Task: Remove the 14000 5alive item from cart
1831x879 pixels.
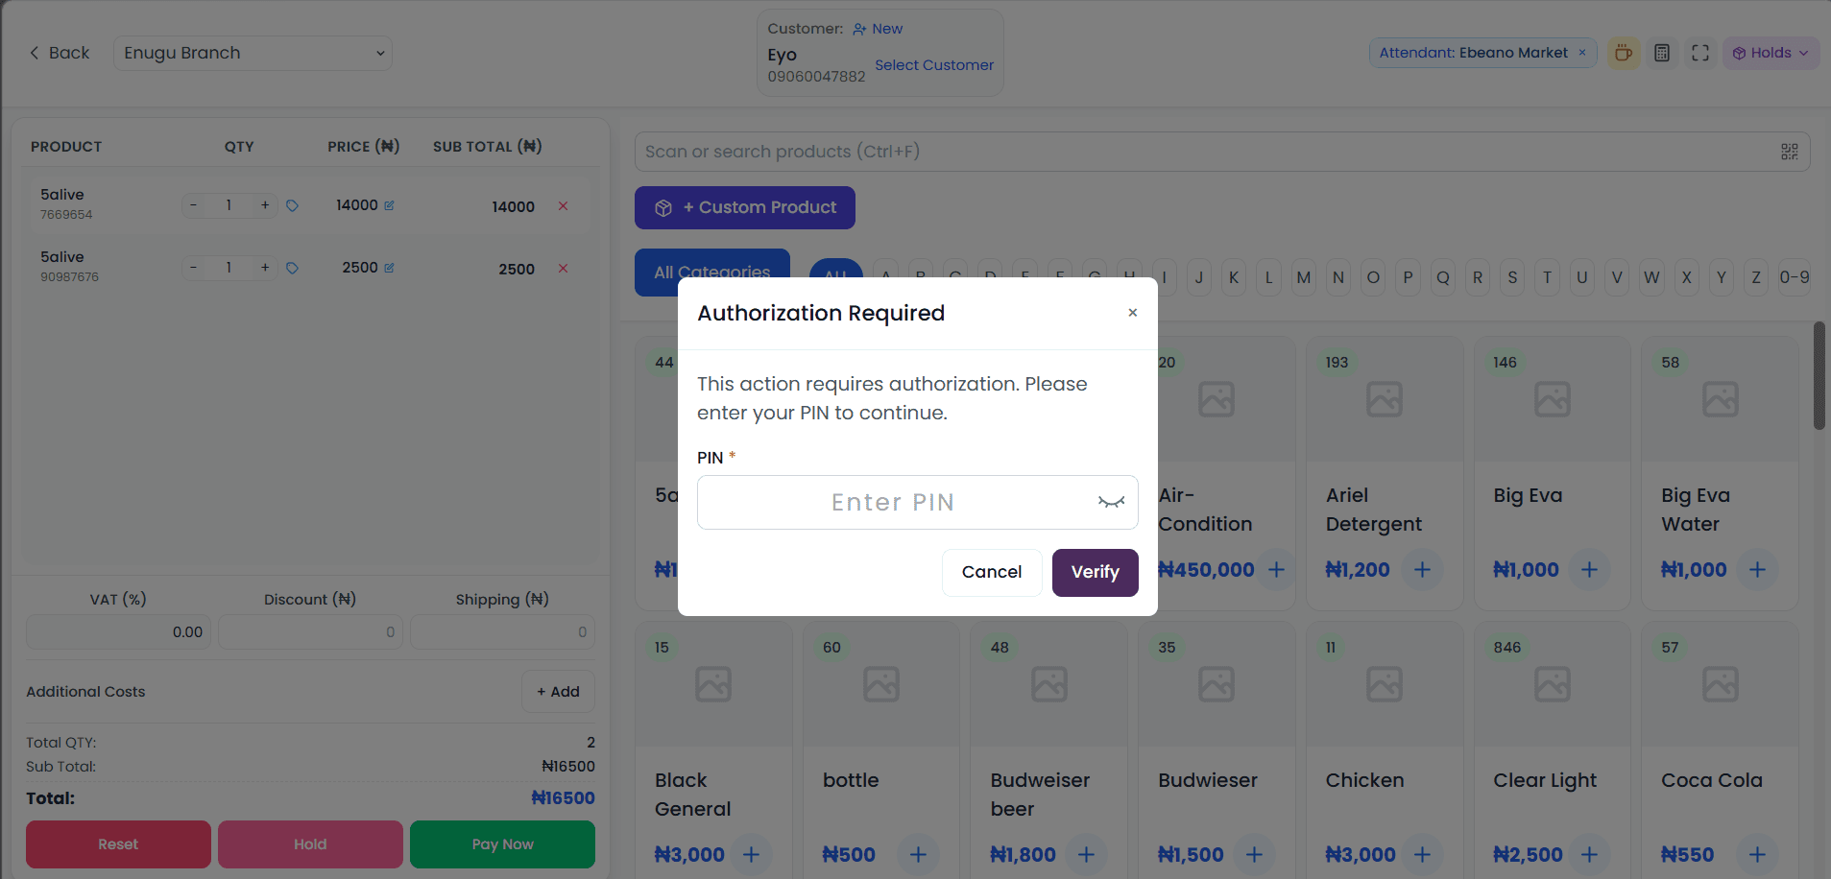Action: coord(564,205)
